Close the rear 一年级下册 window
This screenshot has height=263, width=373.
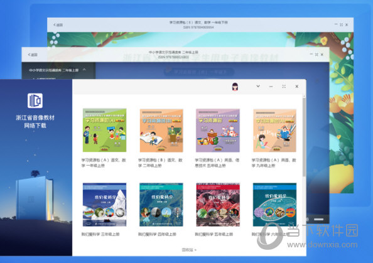[x=347, y=24]
